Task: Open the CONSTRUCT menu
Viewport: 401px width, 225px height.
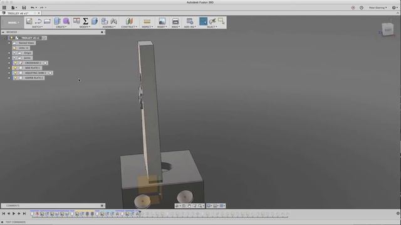Action: pyautogui.click(x=129, y=27)
